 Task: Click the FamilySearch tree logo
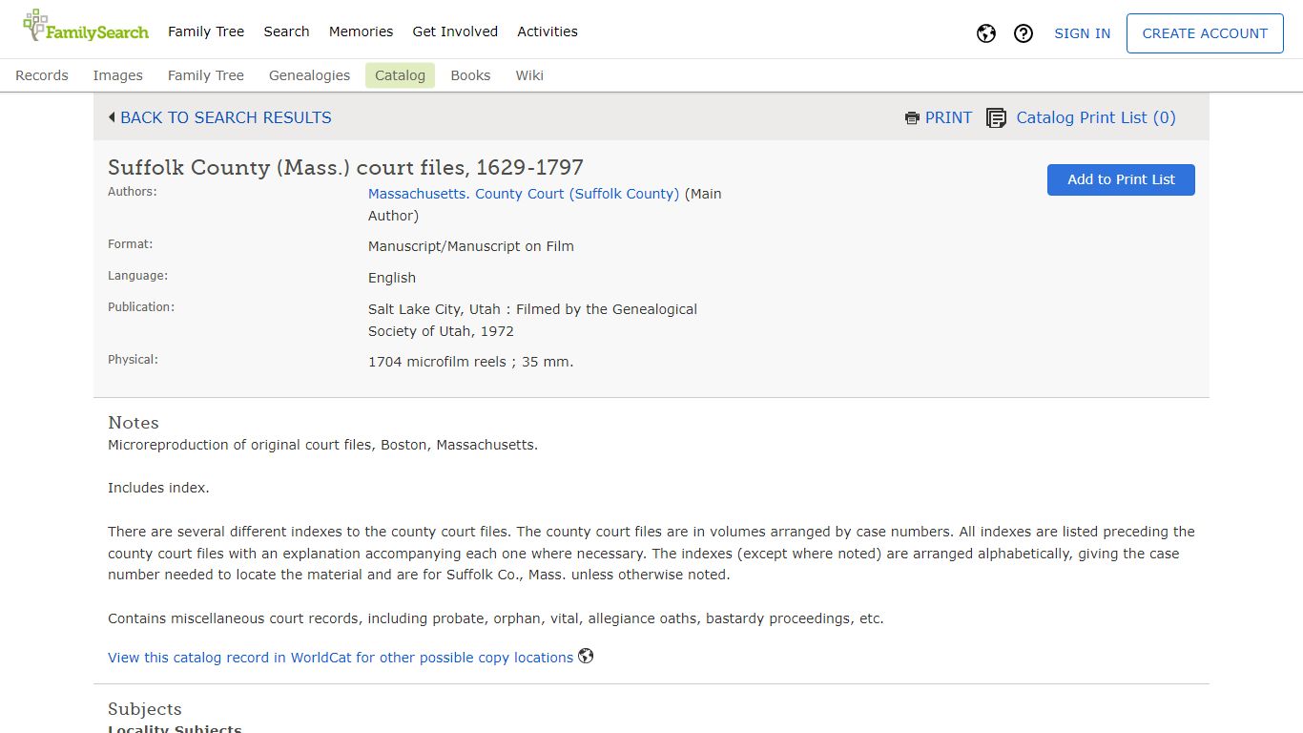(x=86, y=27)
